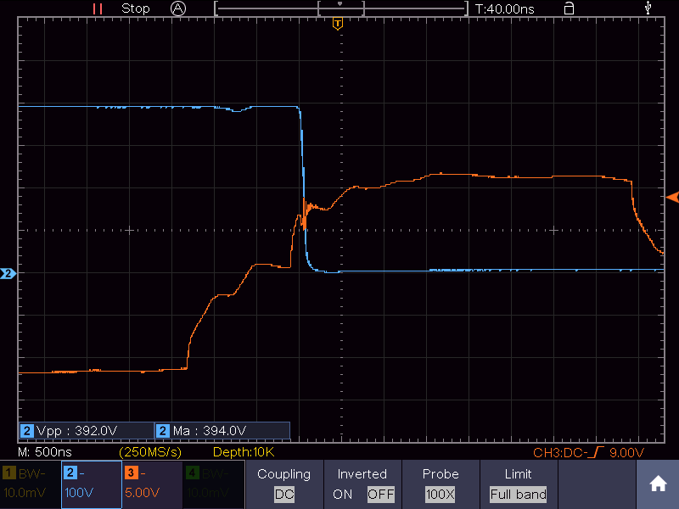Viewport: 679px width, 509px height.
Task: Click the Depth:10K memory depth readout
Action: pyautogui.click(x=244, y=452)
